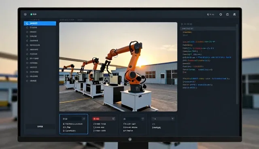259x149 pixels.
Task: Open the shorter tab label above the preview image
Action: pyautogui.click(x=80, y=20)
